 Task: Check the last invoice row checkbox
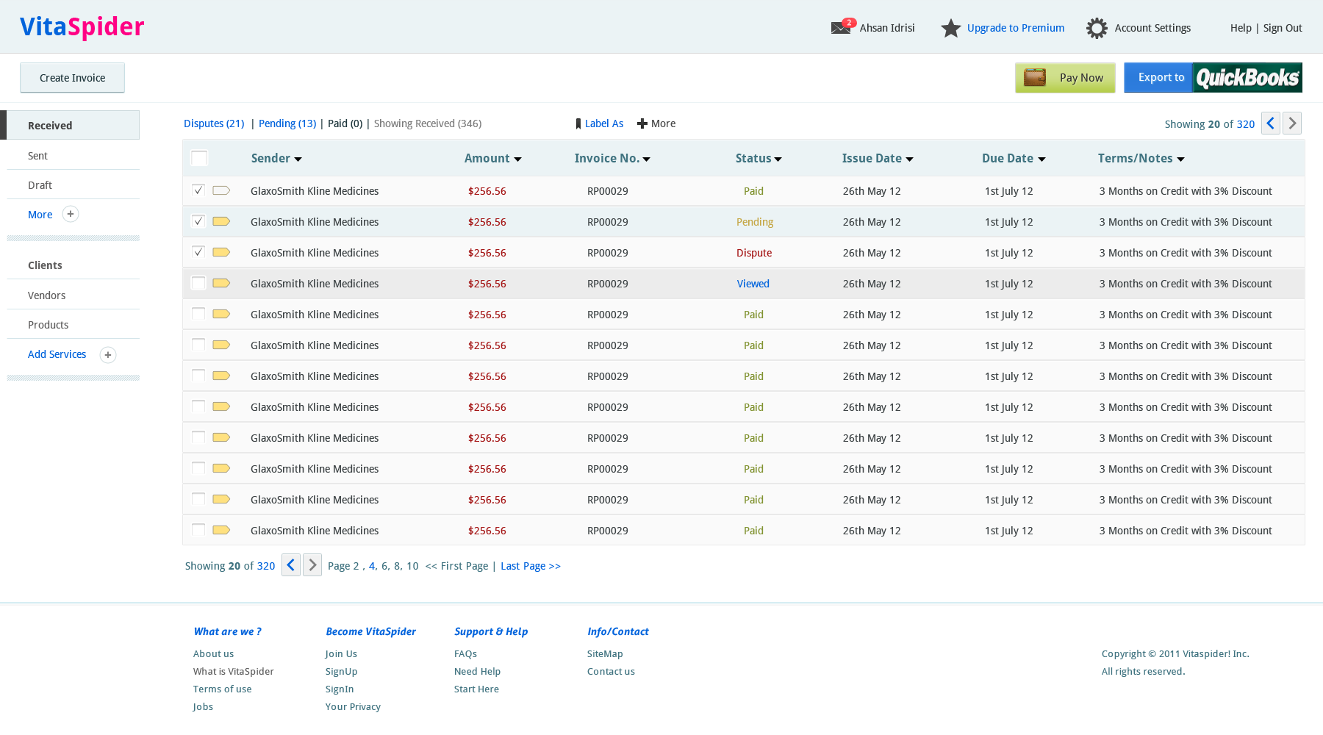pyautogui.click(x=198, y=530)
